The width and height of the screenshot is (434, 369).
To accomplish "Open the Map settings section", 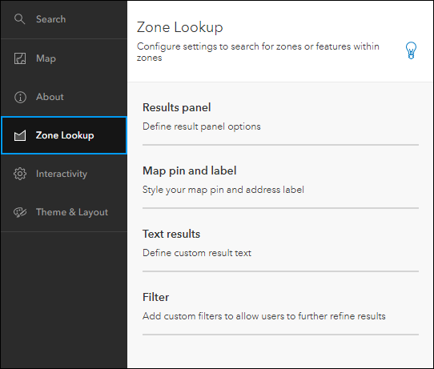I will (x=64, y=58).
